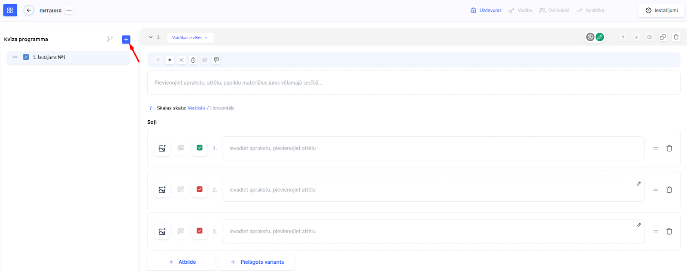The width and height of the screenshot is (687, 271).
Task: Duplicate question with the copy icon
Action: coord(663,37)
